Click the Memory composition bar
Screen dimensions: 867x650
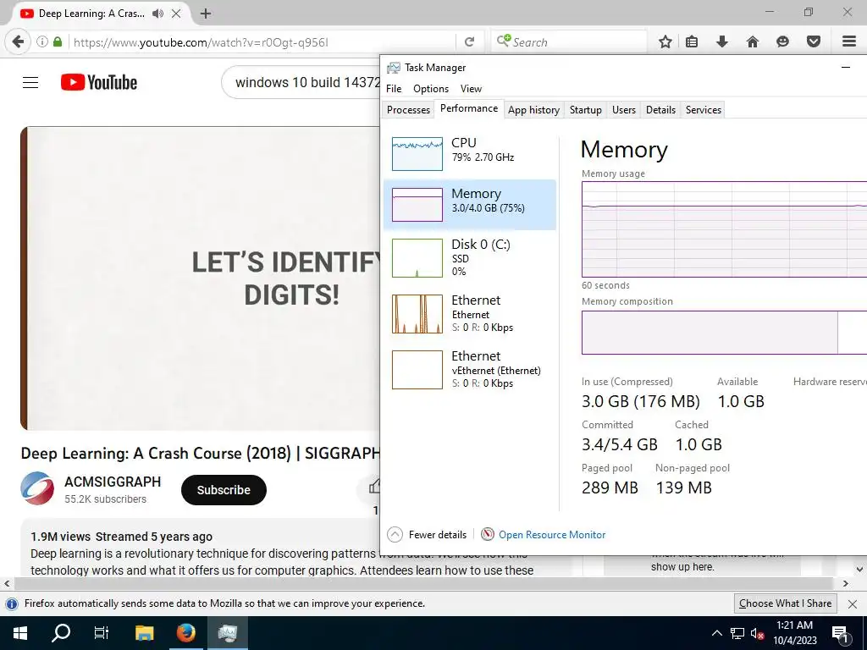click(725, 332)
